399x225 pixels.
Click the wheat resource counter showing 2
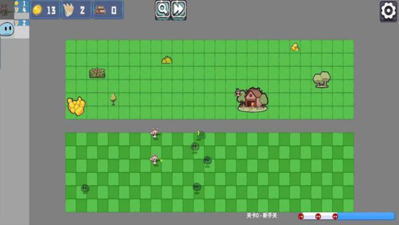click(x=76, y=10)
